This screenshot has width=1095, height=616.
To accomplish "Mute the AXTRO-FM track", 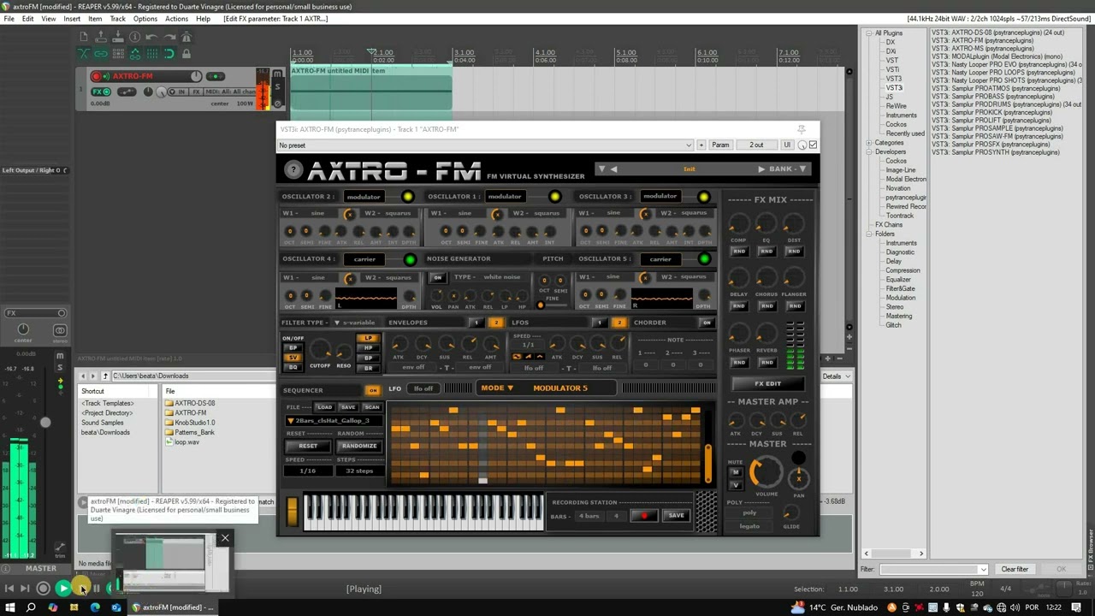I will tap(277, 75).
